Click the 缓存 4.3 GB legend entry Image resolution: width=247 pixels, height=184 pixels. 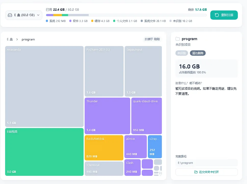(100, 21)
